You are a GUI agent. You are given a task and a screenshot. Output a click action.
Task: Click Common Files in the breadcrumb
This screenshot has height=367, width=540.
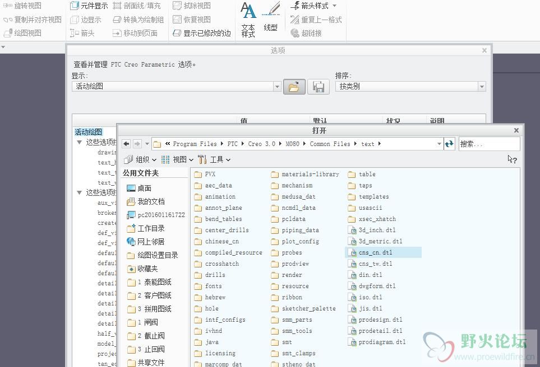[330, 144]
